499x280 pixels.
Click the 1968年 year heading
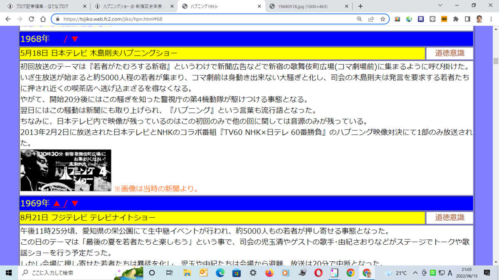click(x=35, y=39)
